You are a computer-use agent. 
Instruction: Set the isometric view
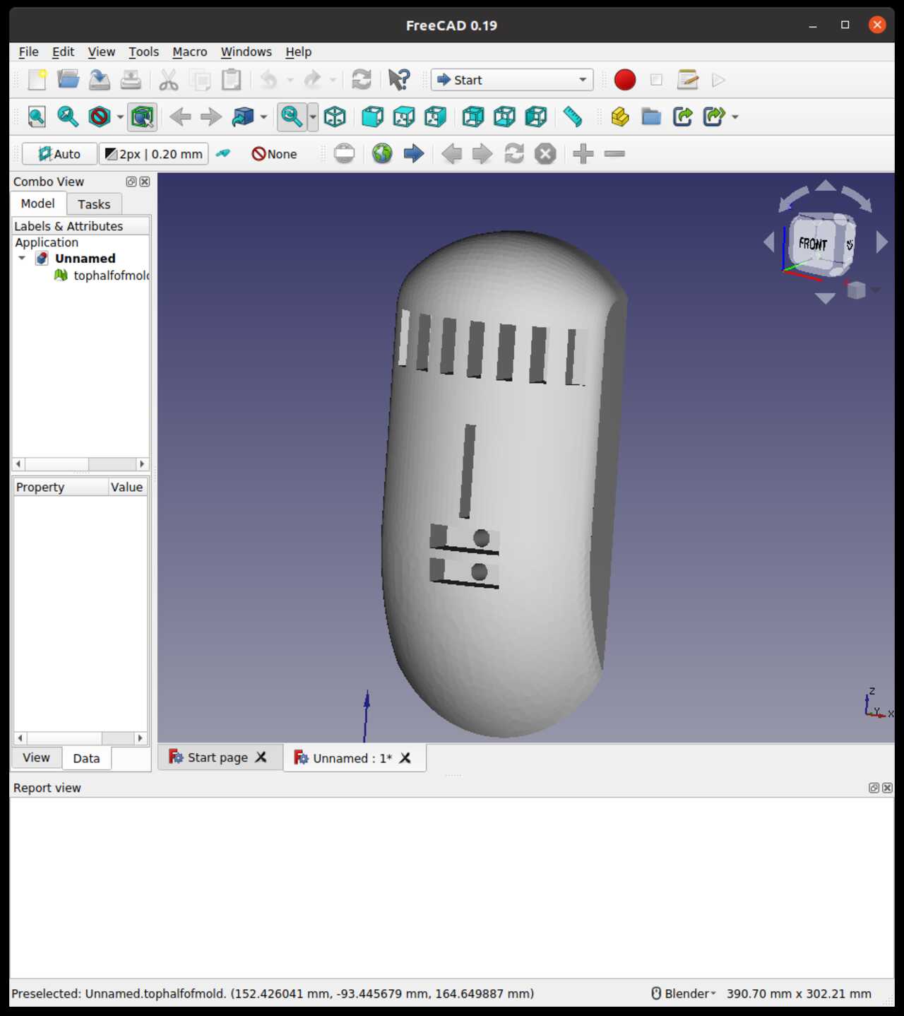click(335, 117)
